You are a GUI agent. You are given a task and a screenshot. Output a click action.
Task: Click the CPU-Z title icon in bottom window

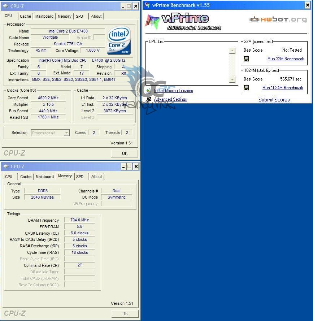[x=6, y=166]
